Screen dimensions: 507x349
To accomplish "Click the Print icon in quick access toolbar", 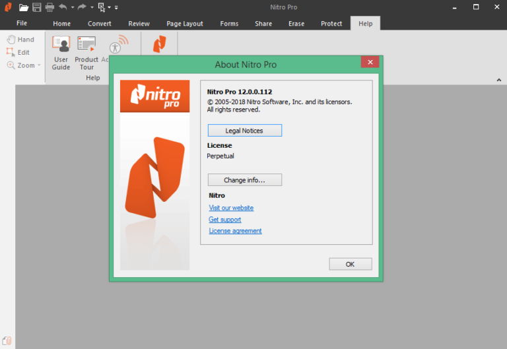I will (50, 7).
